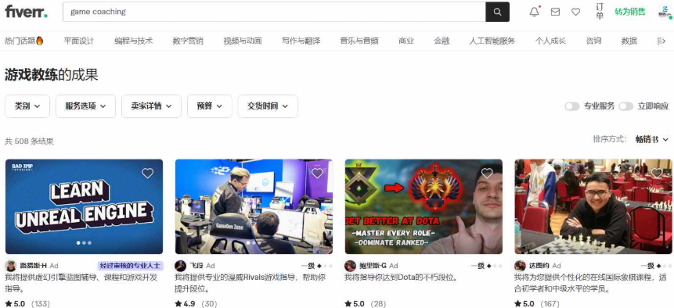Open notifications bell icon
The height and width of the screenshot is (308, 674).
coord(535,12)
